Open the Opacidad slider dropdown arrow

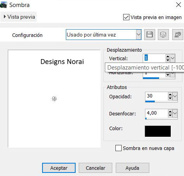pyautogui.click(x=175, y=96)
